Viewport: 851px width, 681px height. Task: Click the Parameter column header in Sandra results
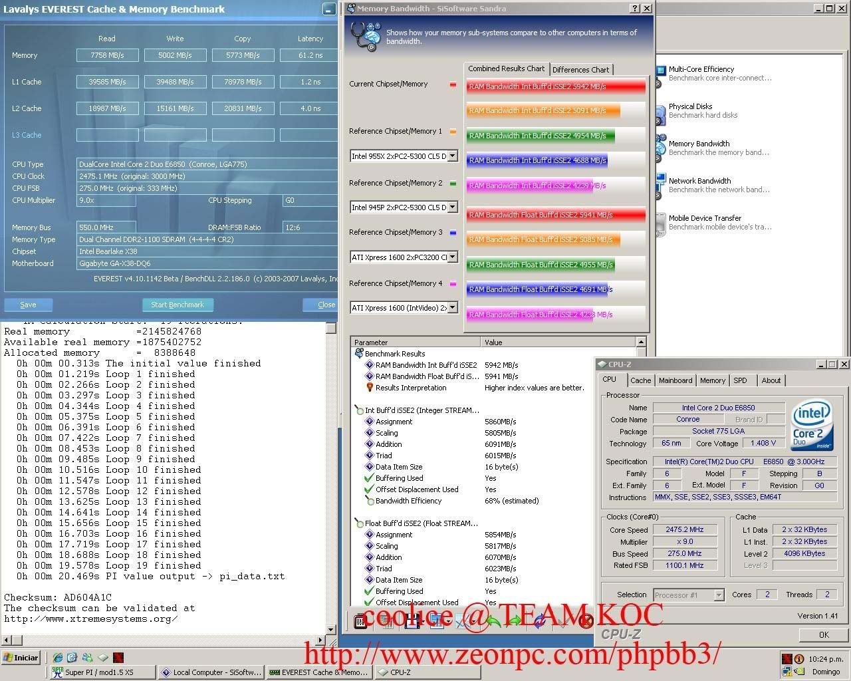(416, 342)
